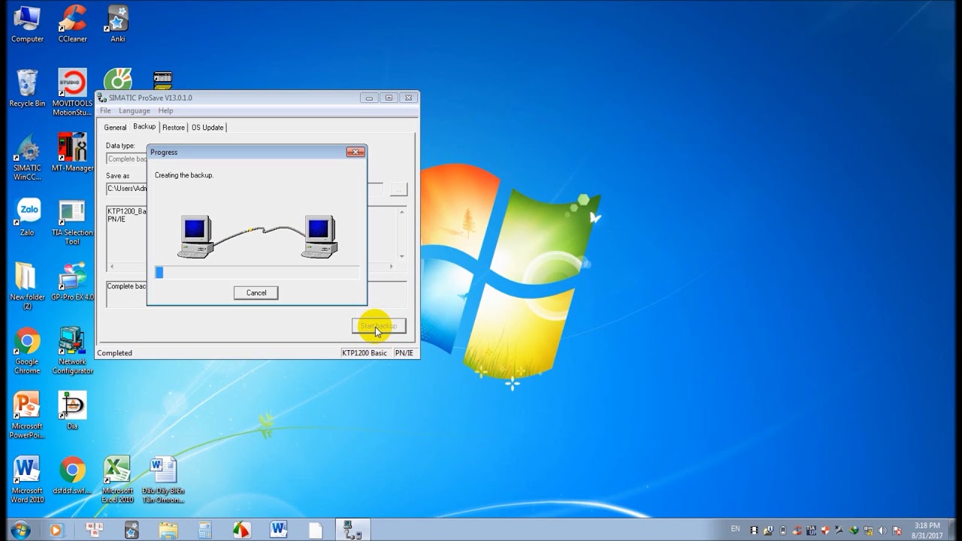The height and width of the screenshot is (541, 962).
Task: Open the SIMATIC WinCC desktop shortcut
Action: (27, 158)
